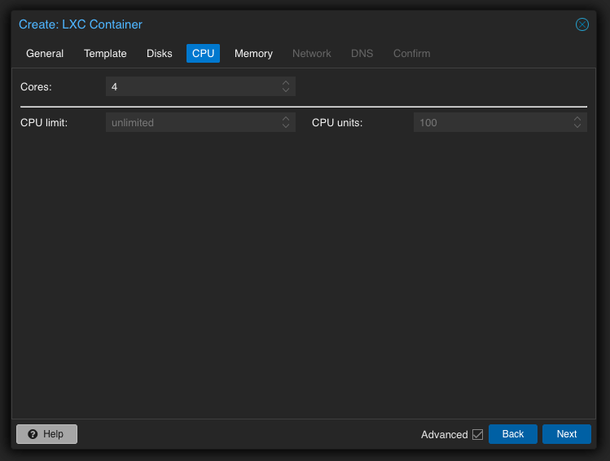Screen dimensions: 610x461
Task: Decrement CPU units with down arrow
Action: pyautogui.click(x=577, y=127)
